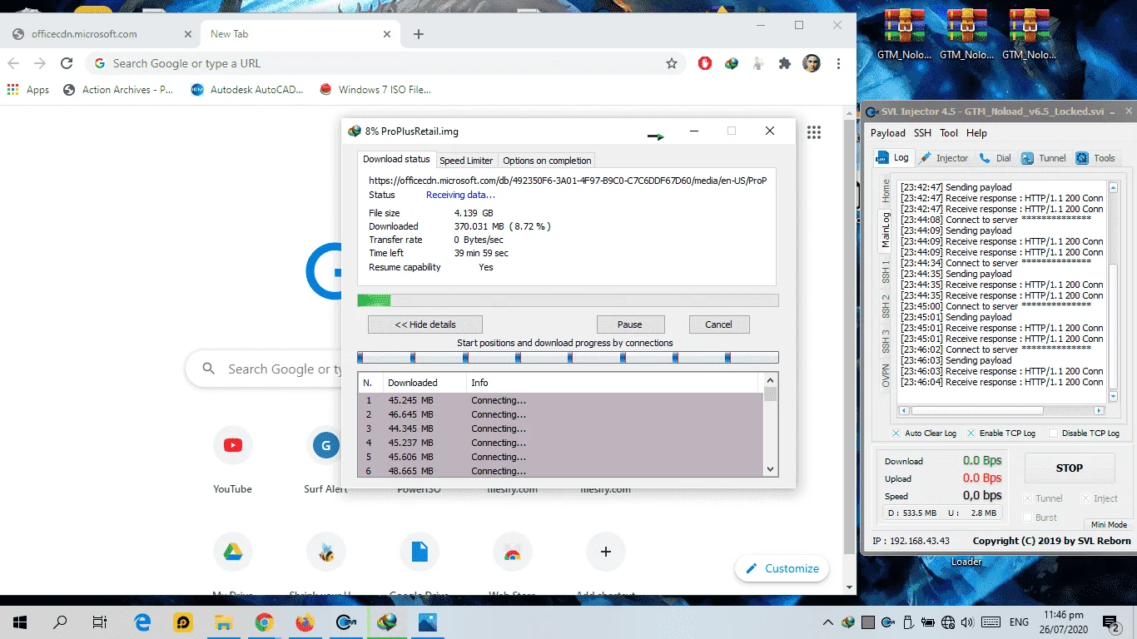1137x639 pixels.
Task: Switch to the Dial tab
Action: coord(995,158)
